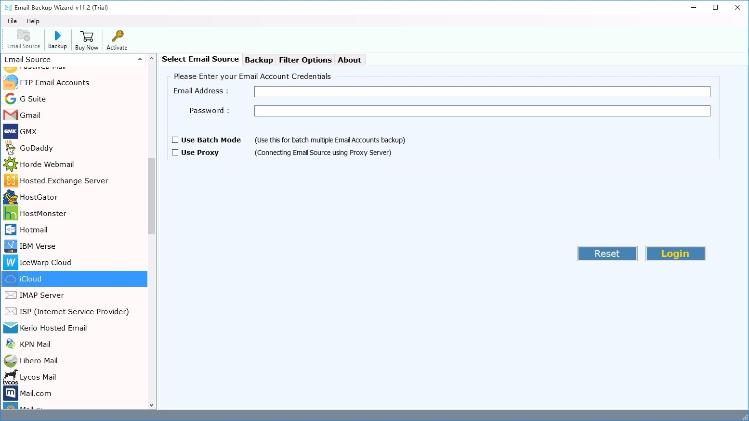
Task: Select "Horde Webmail" entry text
Action: click(47, 165)
